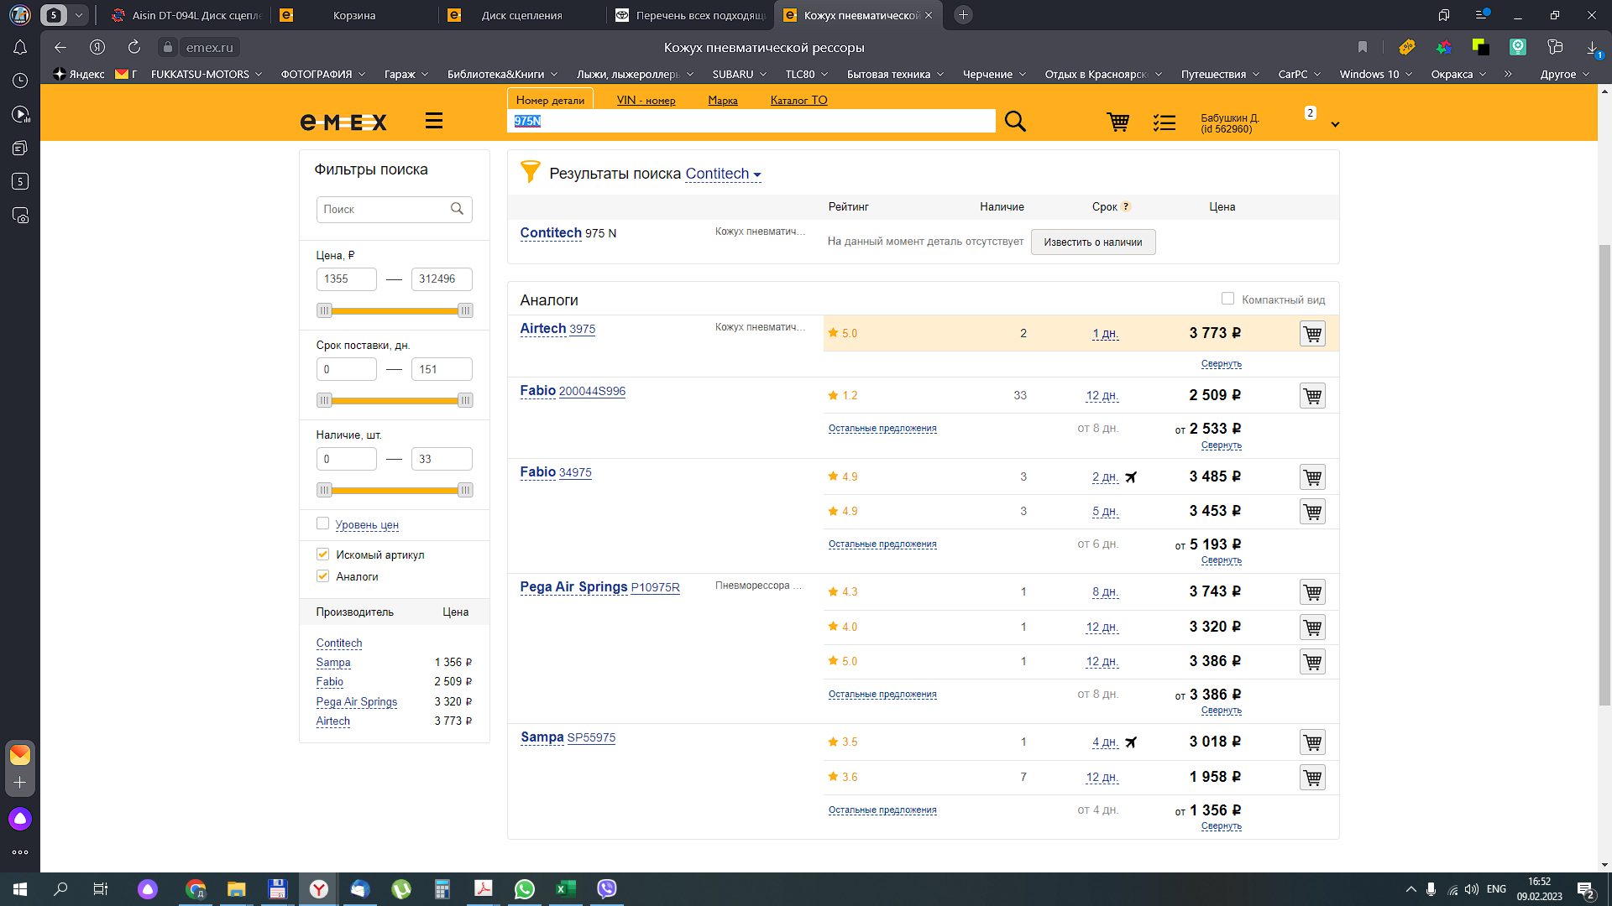Switch to the Корзина browser tab

coord(353,15)
